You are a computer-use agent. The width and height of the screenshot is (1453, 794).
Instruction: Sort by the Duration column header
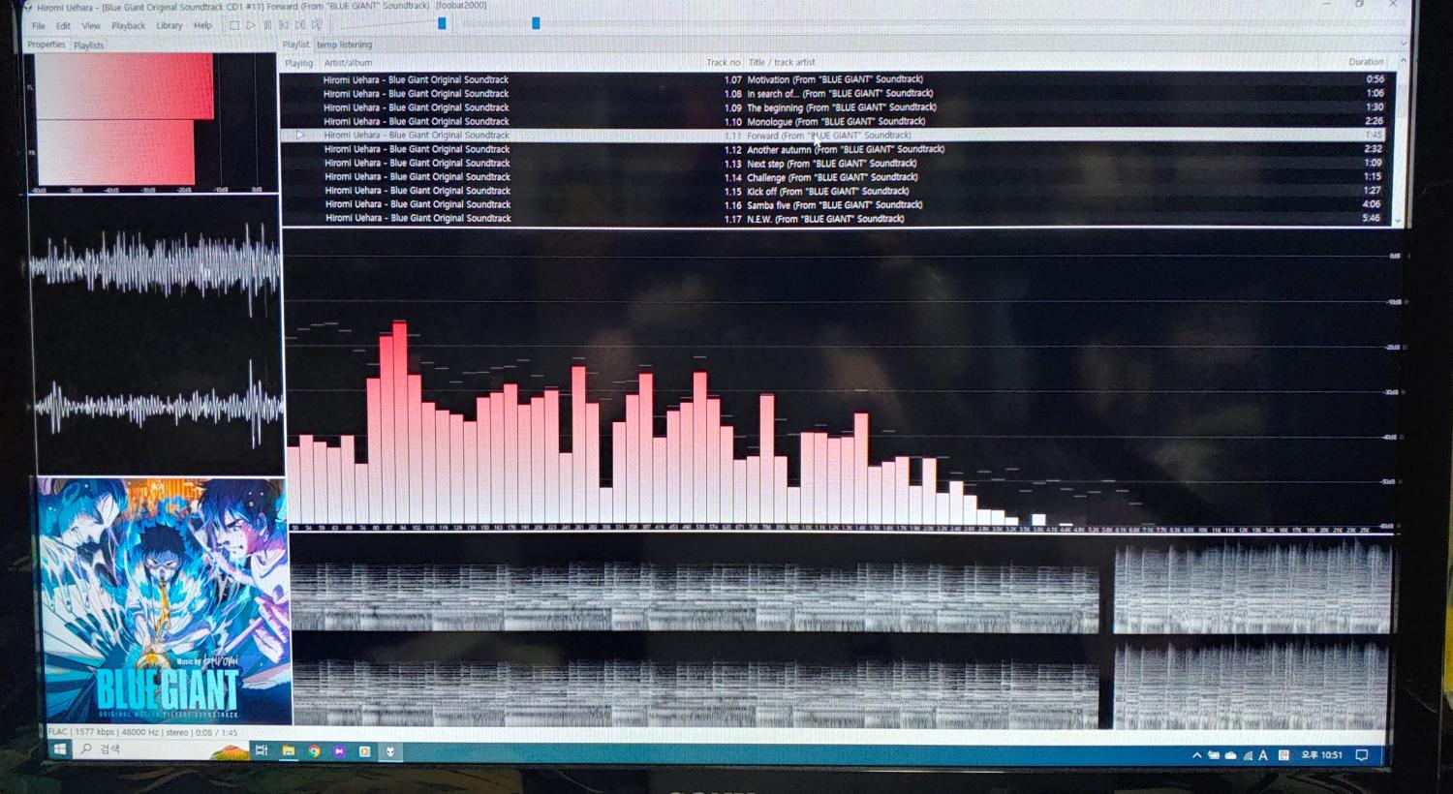(x=1366, y=62)
